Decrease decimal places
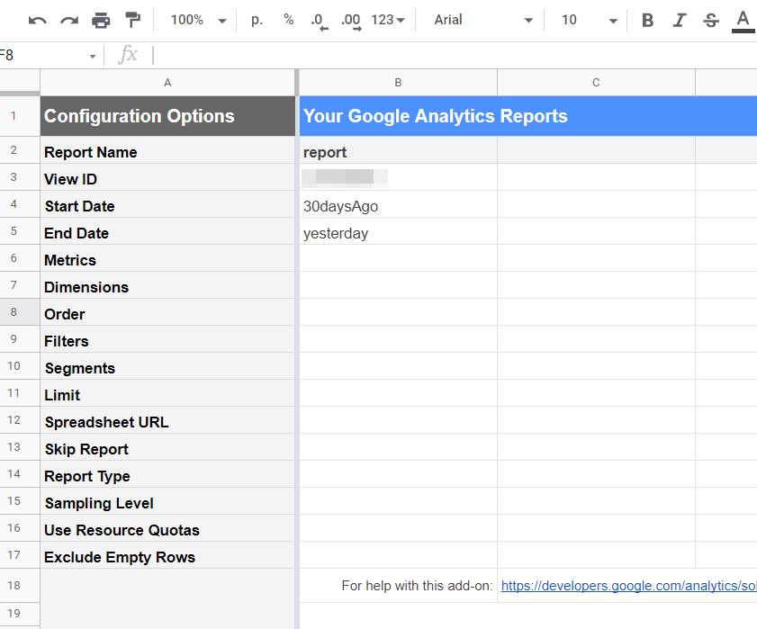This screenshot has height=629, width=757. [320, 21]
